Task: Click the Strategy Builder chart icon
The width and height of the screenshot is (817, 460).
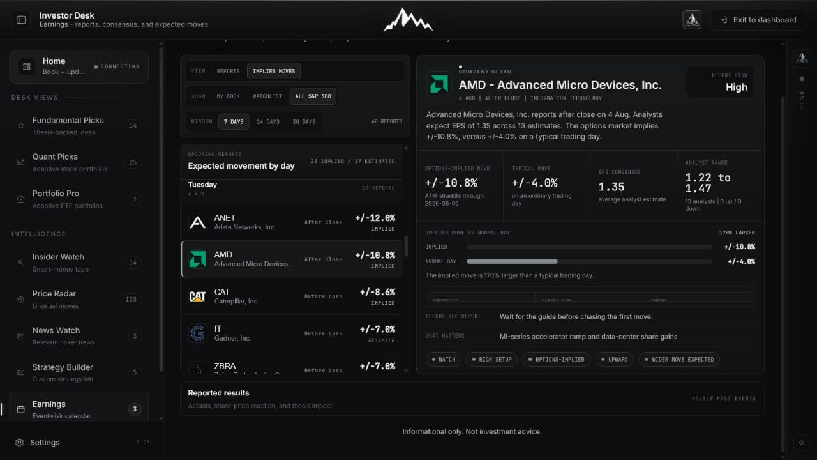Action: pyautogui.click(x=20, y=372)
